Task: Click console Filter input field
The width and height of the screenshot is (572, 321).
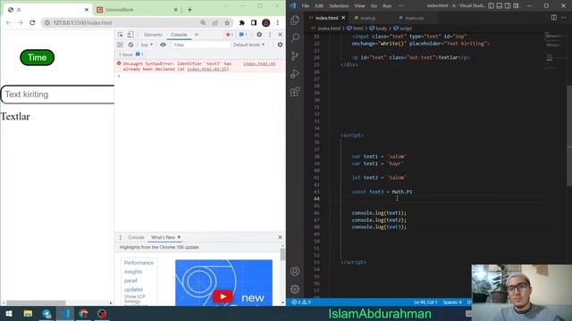Action: (x=200, y=45)
